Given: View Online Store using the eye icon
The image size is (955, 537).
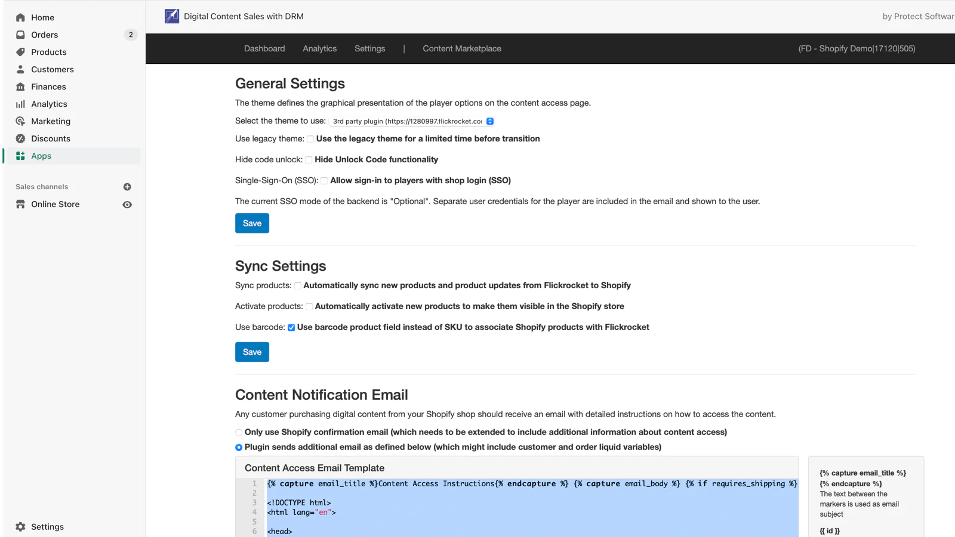Looking at the screenshot, I should [x=127, y=205].
